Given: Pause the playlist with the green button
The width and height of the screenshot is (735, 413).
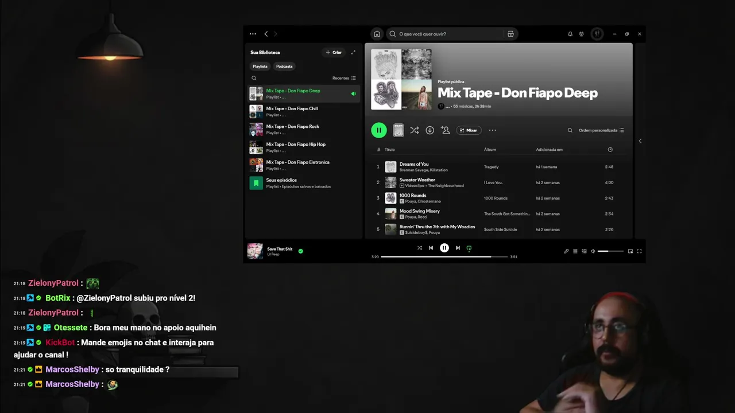Looking at the screenshot, I should pos(379,130).
